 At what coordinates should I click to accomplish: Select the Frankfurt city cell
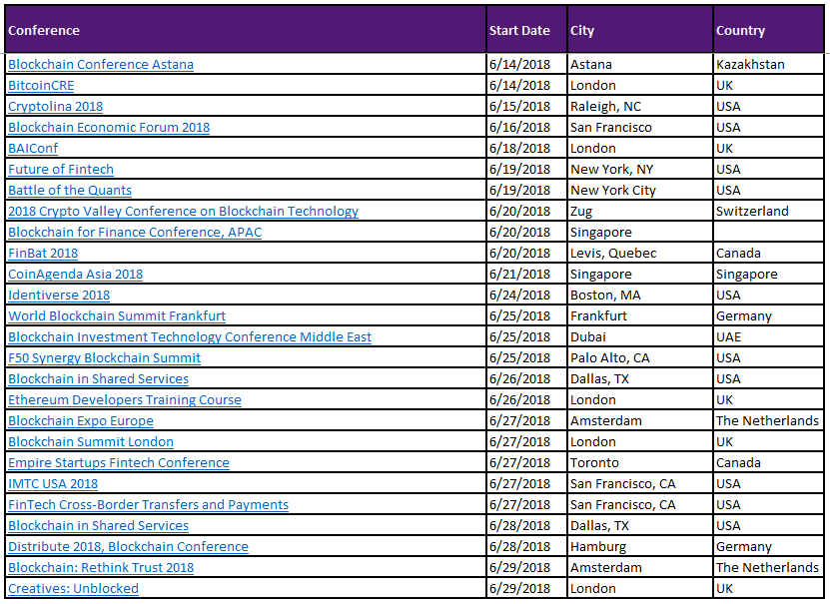click(x=640, y=316)
